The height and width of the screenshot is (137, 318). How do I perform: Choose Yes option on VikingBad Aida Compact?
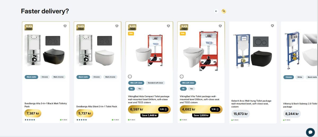click(140, 89)
